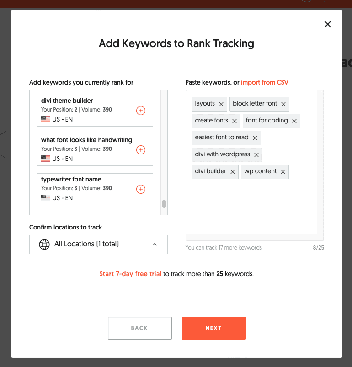Open the import from CSV link
Image resolution: width=352 pixels, height=367 pixels.
coord(264,82)
